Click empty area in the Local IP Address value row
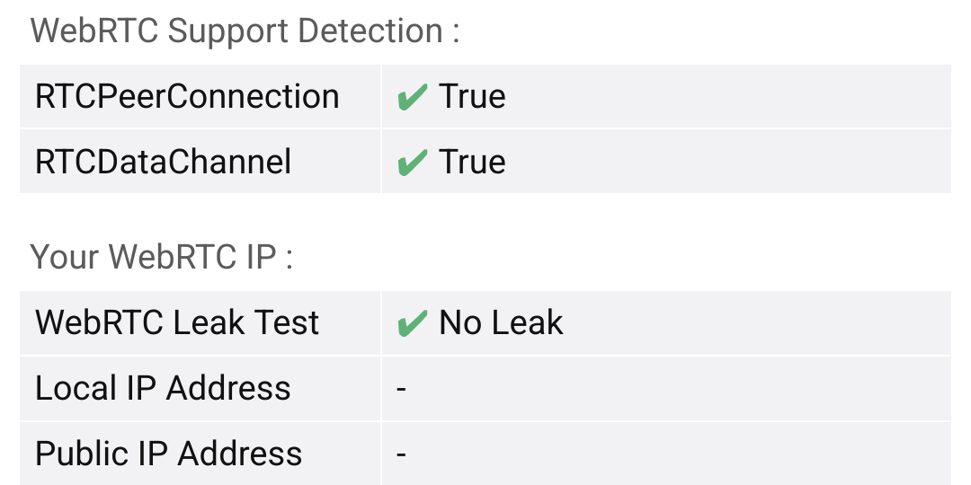The width and height of the screenshot is (971, 485). pos(681,389)
